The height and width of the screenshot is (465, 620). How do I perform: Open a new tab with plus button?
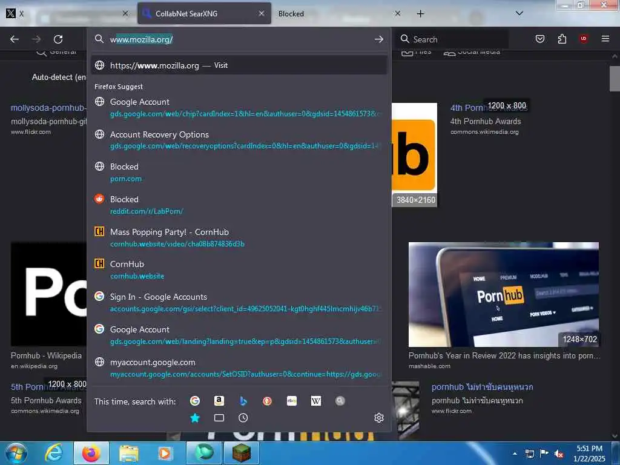[x=420, y=13]
